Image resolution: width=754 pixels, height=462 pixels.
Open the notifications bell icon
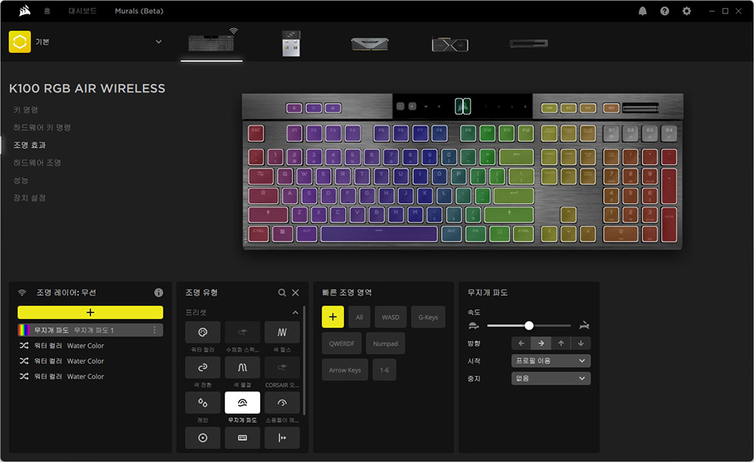(642, 11)
